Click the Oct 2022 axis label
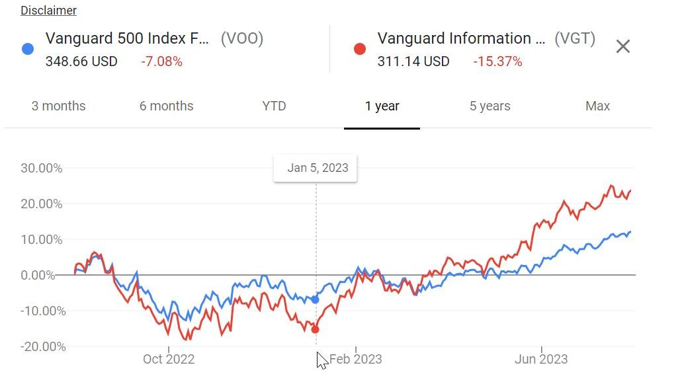684x392 pixels. coord(169,359)
